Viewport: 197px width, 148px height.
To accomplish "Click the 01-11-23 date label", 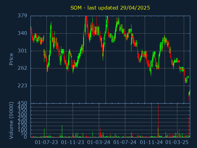I will click(x=73, y=142).
